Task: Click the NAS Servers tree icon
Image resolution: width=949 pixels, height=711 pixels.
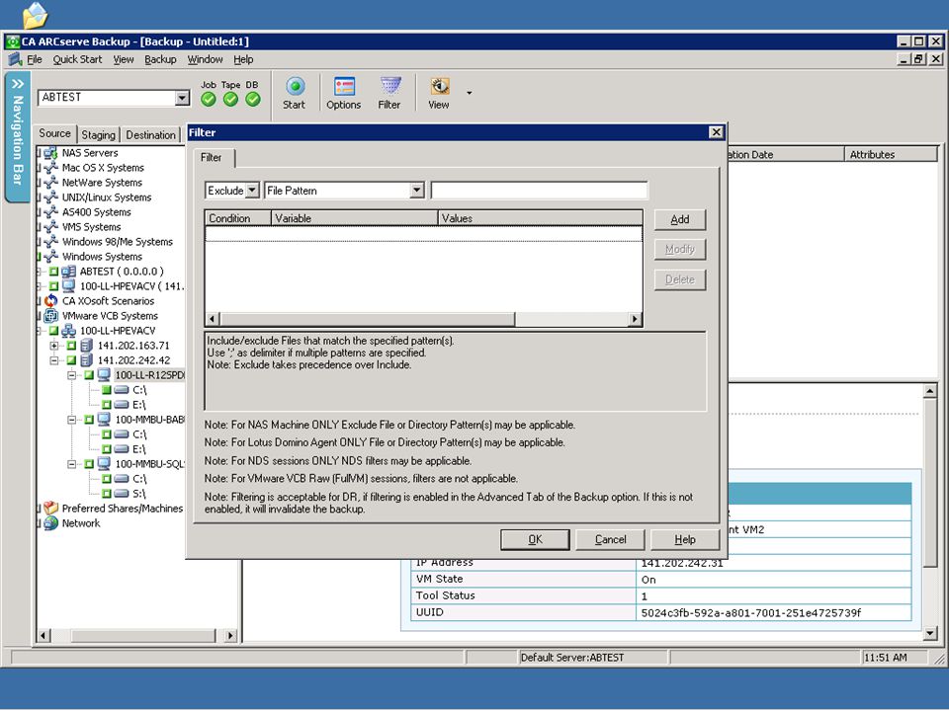Action: [50, 153]
